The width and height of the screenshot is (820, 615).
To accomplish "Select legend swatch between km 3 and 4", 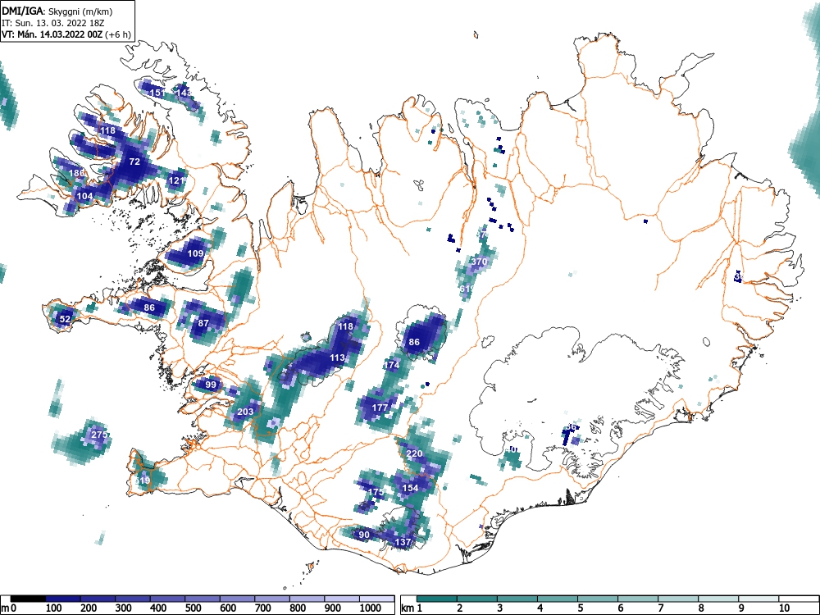I will pyautogui.click(x=517, y=599).
